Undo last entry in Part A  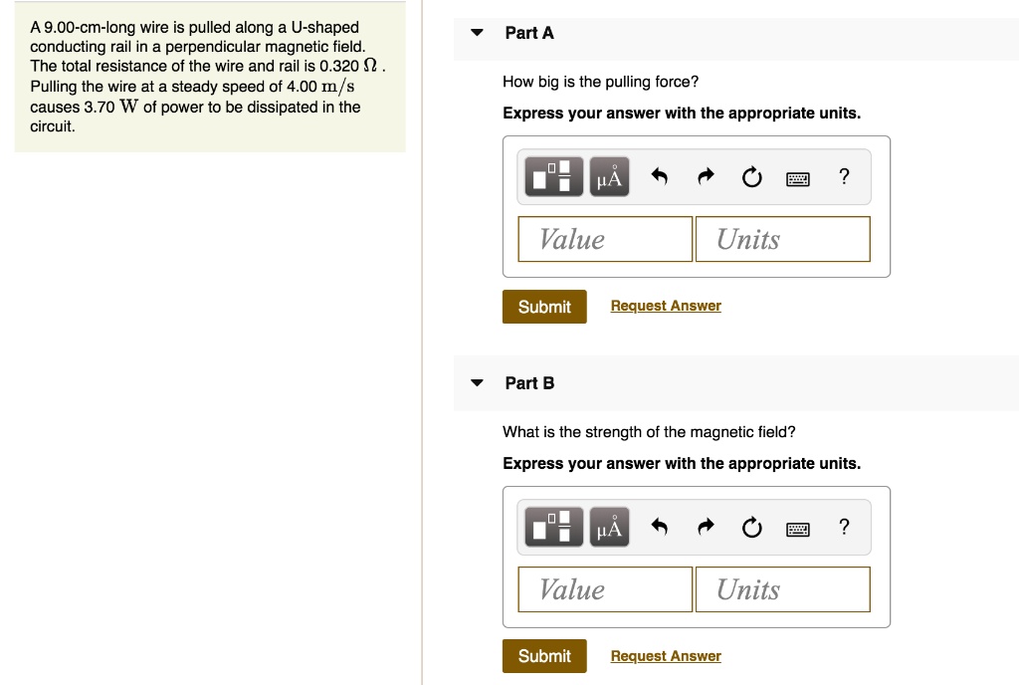pyautogui.click(x=659, y=177)
